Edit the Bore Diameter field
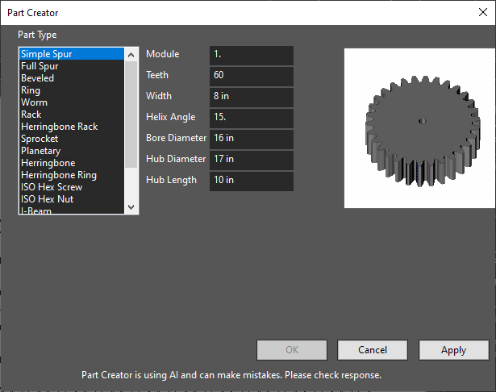The height and width of the screenshot is (392, 496). coord(252,140)
